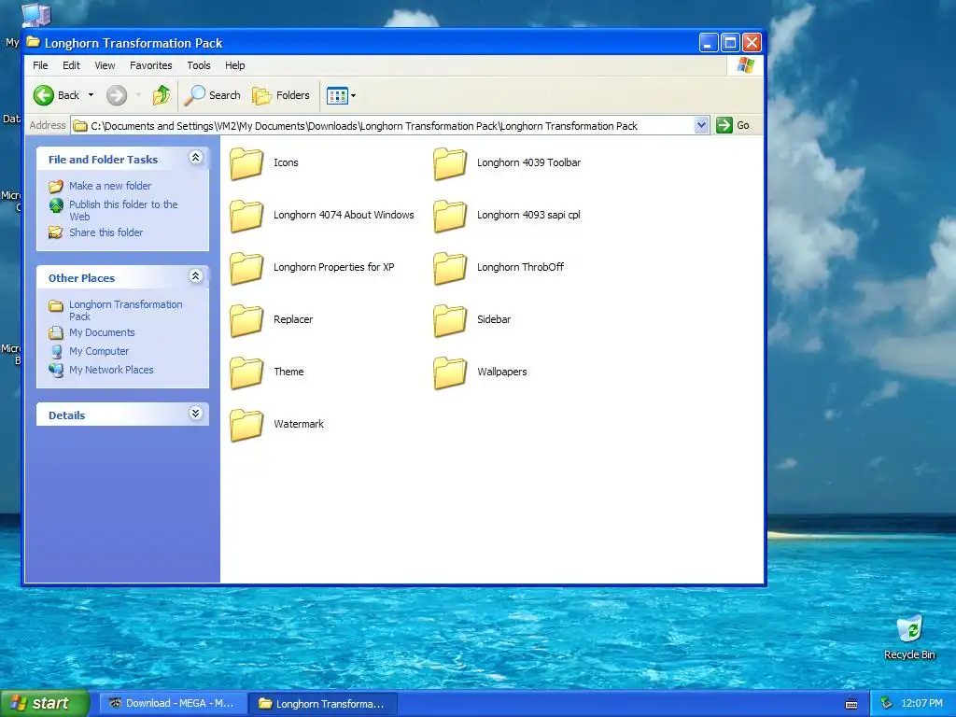956x717 pixels.
Task: Open the Help menu
Action: pyautogui.click(x=234, y=65)
